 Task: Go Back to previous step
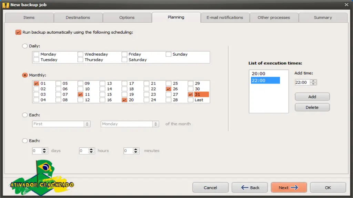pyautogui.click(x=250, y=188)
